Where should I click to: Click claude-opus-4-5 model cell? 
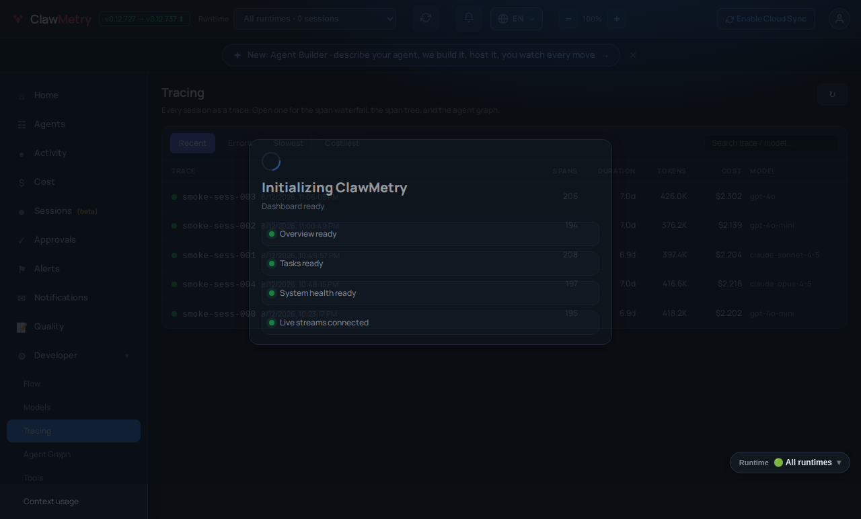[780, 284]
